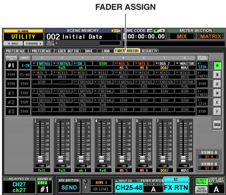This screenshot has height=195, width=226.
Task: Click left arrow beside meter section MATRIX
Action: 199,37
